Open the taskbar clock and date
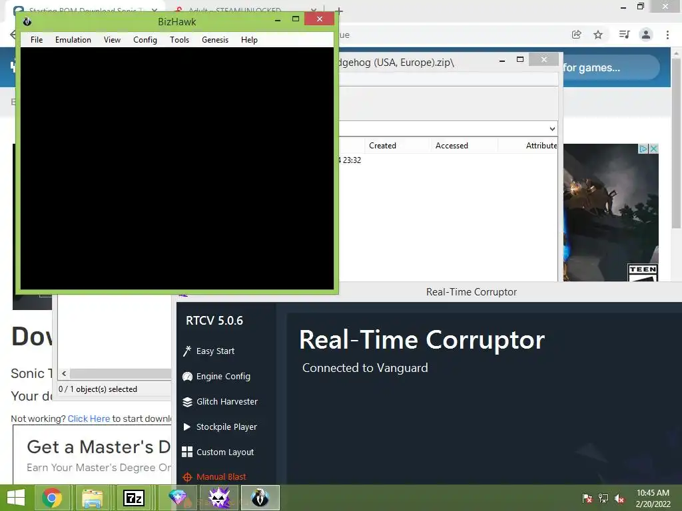 coord(653,498)
